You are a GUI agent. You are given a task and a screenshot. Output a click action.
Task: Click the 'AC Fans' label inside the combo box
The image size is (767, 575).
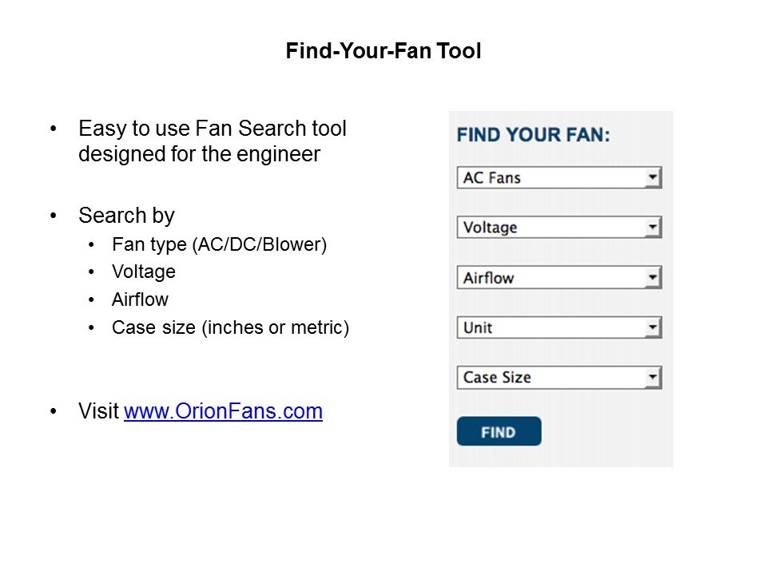tap(492, 177)
